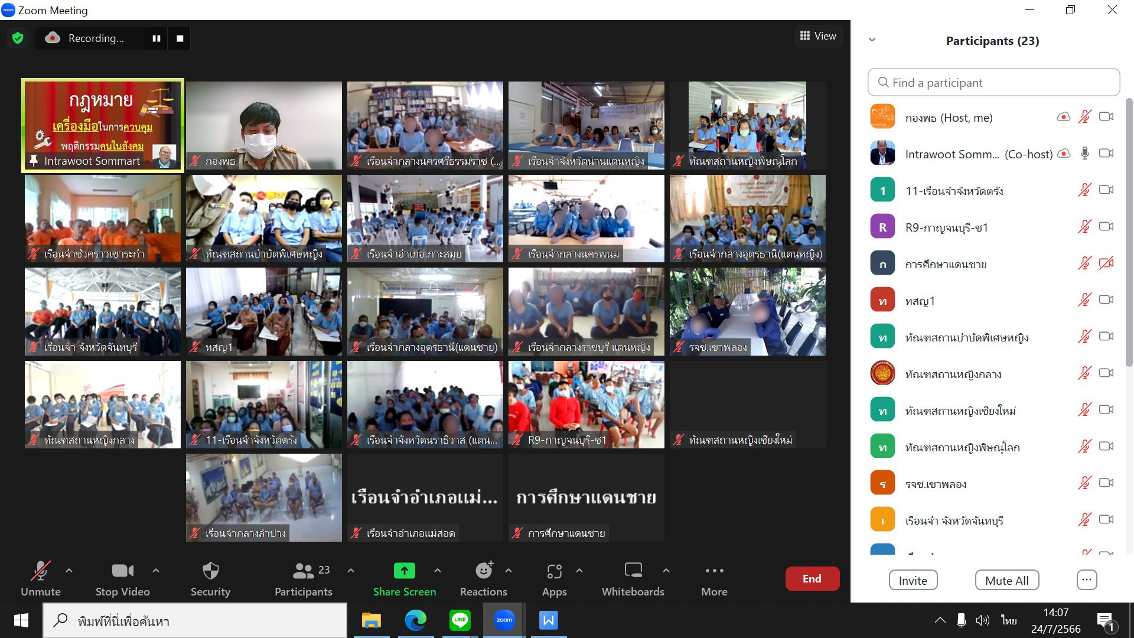Click the Mute All button

[1006, 581]
